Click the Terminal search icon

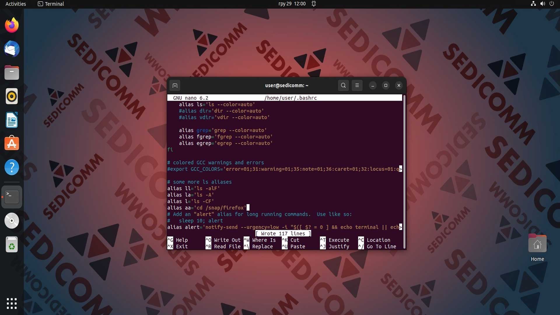click(343, 85)
